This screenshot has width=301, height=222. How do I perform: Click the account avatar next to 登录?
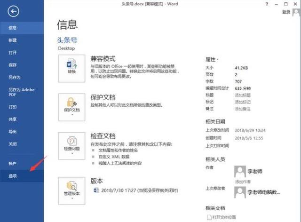[296, 13]
